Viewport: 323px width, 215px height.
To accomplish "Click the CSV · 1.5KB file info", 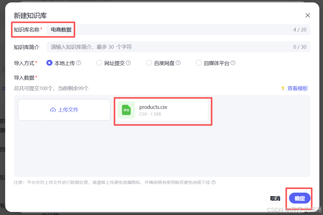I will [150, 114].
